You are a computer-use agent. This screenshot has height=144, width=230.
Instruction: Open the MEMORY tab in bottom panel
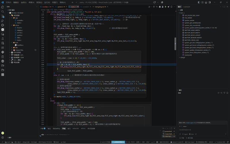76,128
